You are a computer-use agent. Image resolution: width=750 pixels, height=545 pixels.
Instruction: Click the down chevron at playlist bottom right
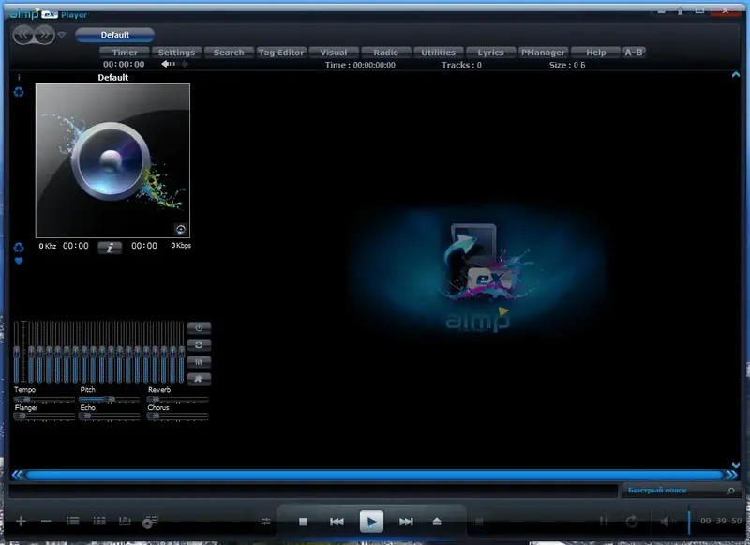click(x=736, y=465)
